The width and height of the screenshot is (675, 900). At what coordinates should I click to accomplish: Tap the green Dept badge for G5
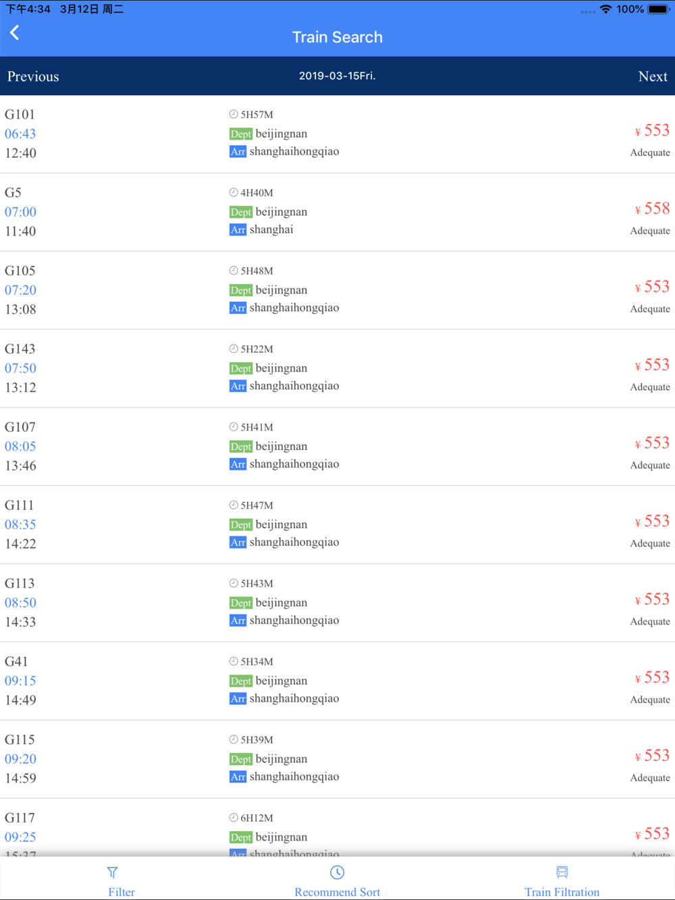pos(240,212)
